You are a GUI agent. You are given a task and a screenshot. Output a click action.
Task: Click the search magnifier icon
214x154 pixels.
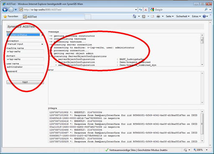coord(206,10)
